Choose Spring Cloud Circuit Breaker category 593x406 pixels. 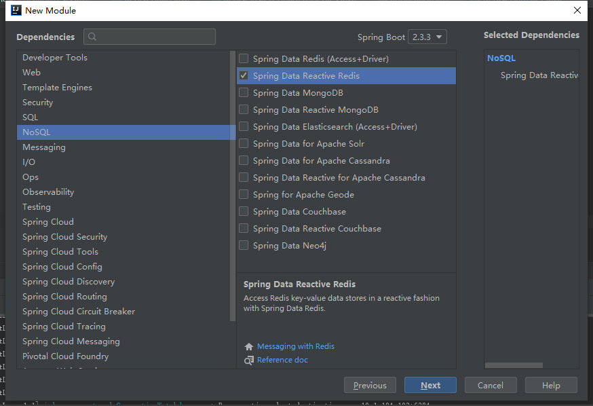click(123, 312)
